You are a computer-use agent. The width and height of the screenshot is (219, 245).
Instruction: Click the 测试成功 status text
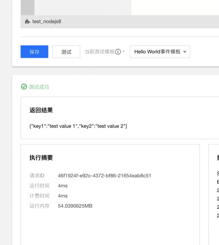point(39,87)
